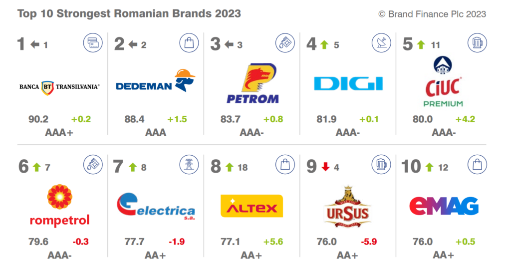511x278 pixels.
Task: Click the fuel pump icon above Petrom
Action: (x=285, y=43)
